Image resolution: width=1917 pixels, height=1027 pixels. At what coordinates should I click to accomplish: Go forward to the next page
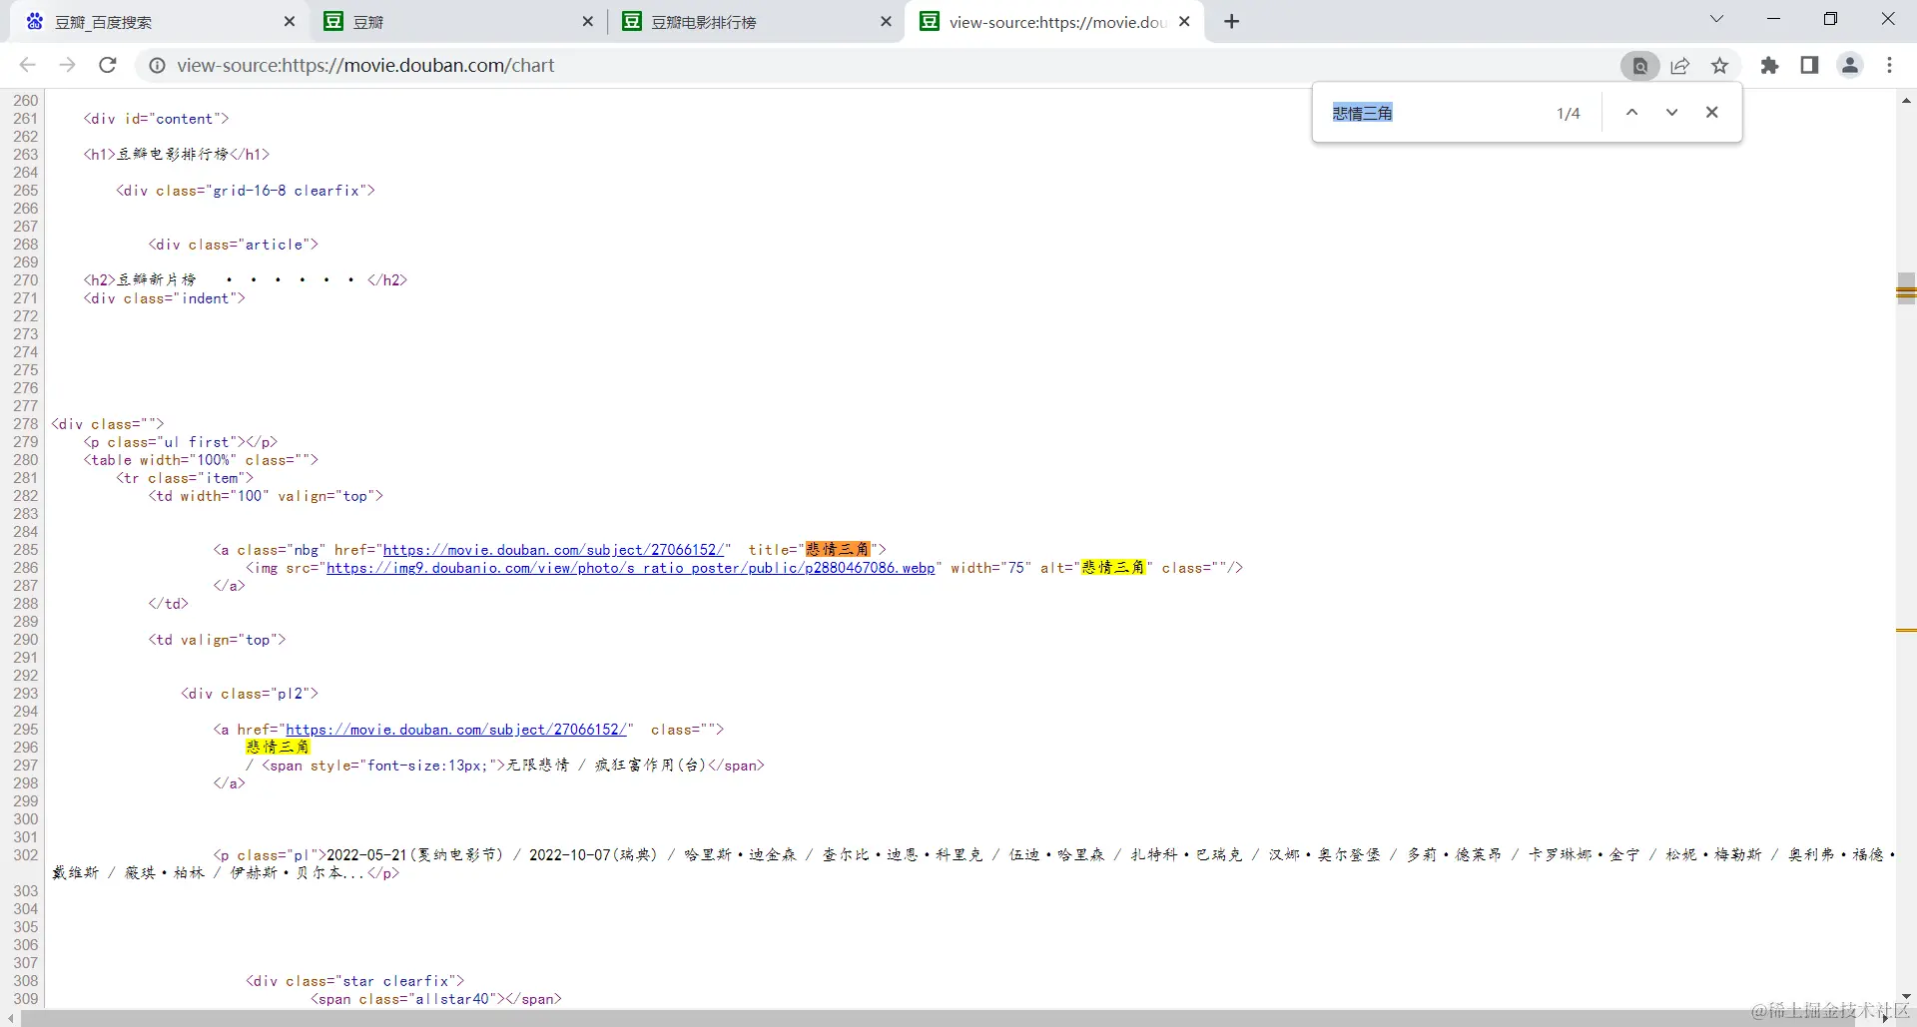(67, 65)
